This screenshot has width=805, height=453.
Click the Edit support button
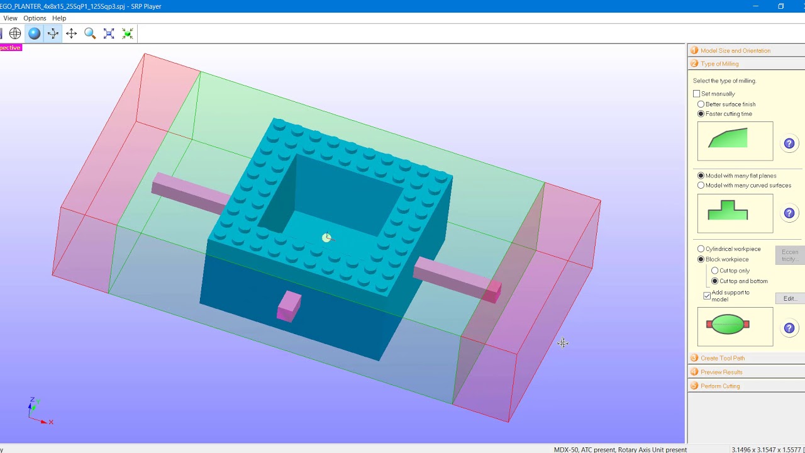[789, 299]
